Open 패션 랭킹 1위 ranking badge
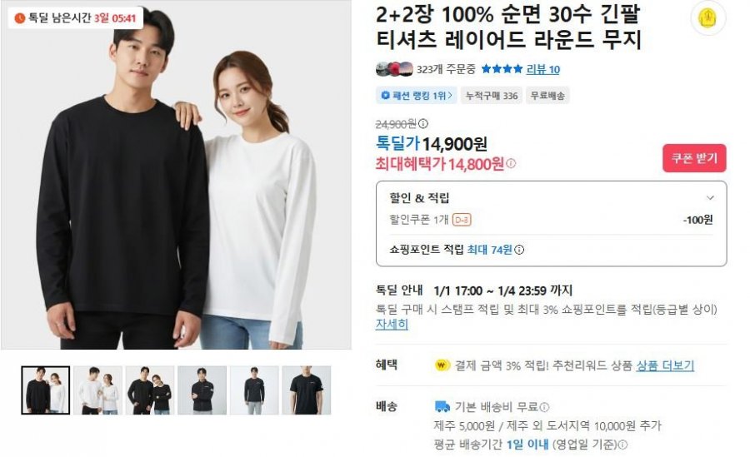Screen dimensions: 750x457 [416, 96]
